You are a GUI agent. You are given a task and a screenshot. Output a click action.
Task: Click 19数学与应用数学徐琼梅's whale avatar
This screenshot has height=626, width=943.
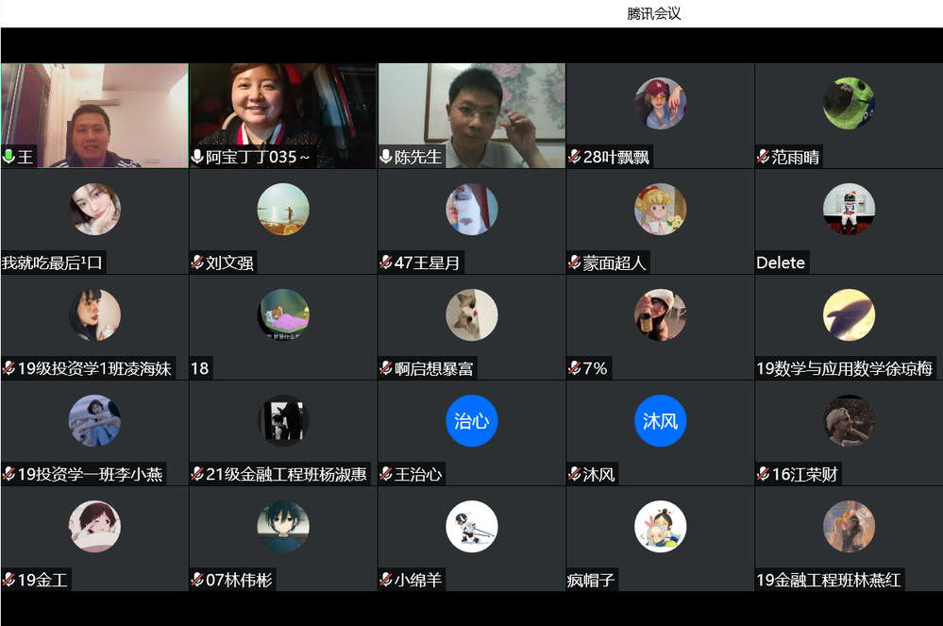(x=849, y=315)
